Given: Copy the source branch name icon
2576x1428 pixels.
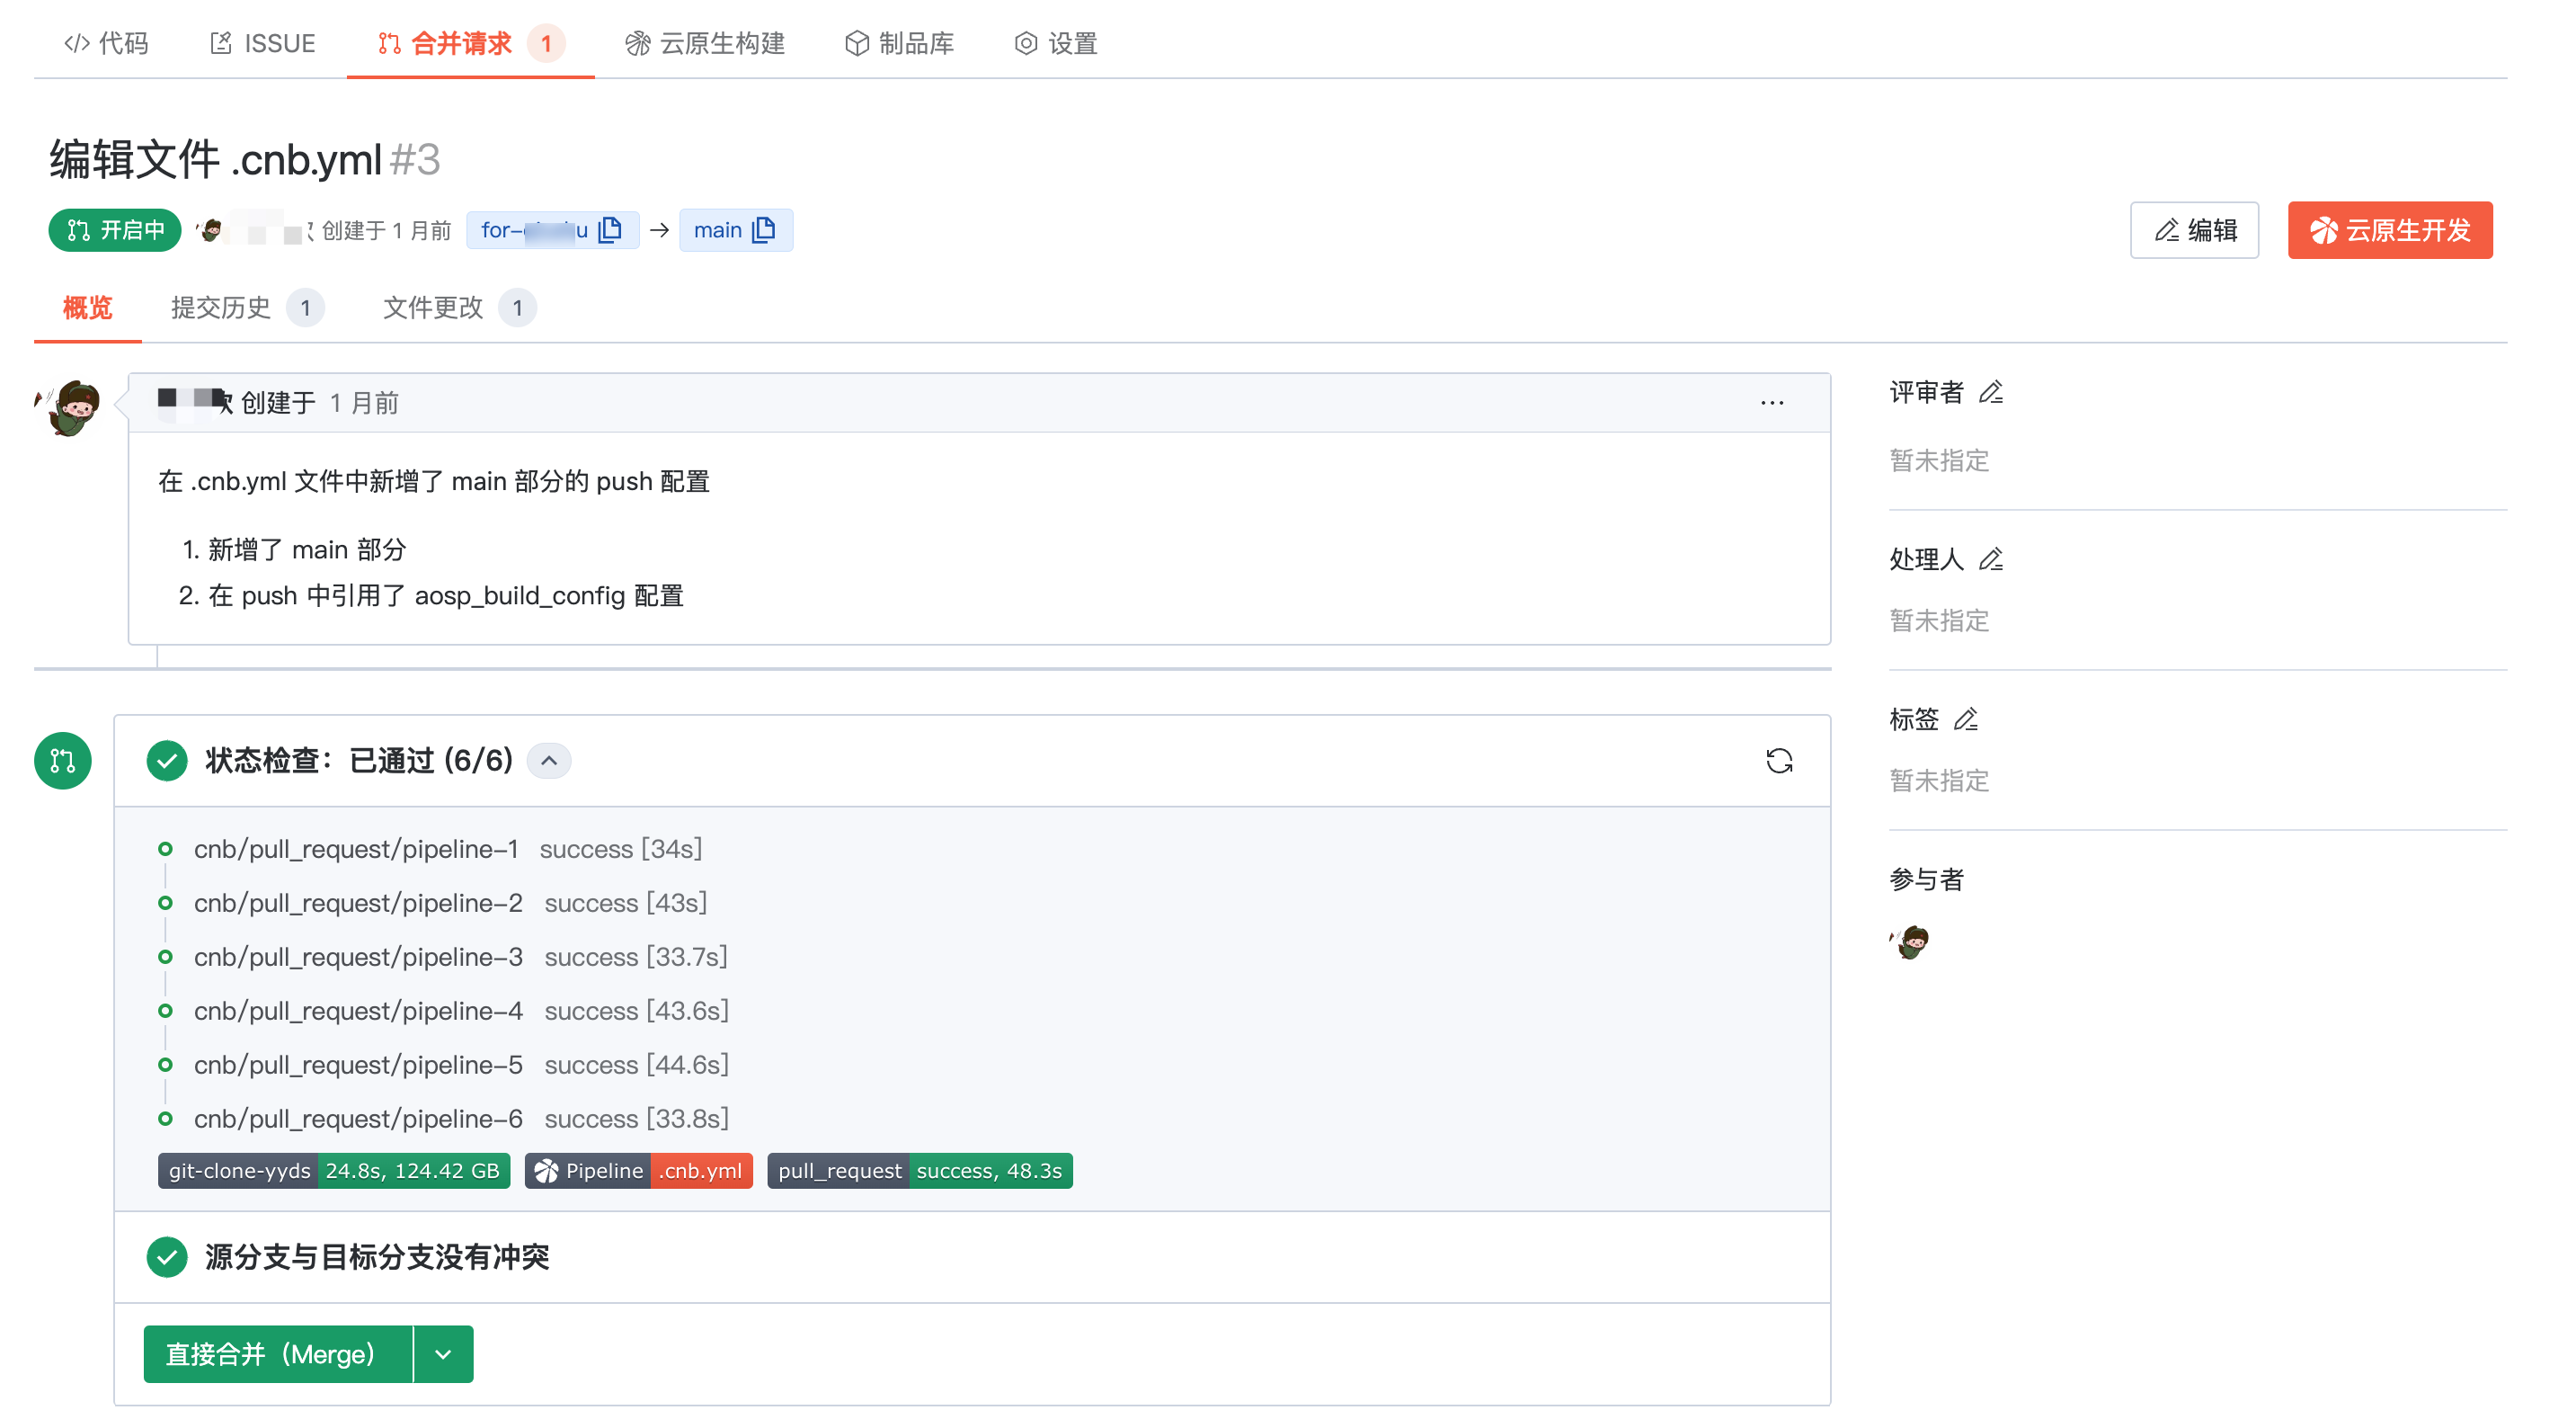Looking at the screenshot, I should pyautogui.click(x=610, y=230).
